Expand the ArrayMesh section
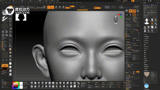Viewport: 160px width, 90px height. tap(146, 39)
